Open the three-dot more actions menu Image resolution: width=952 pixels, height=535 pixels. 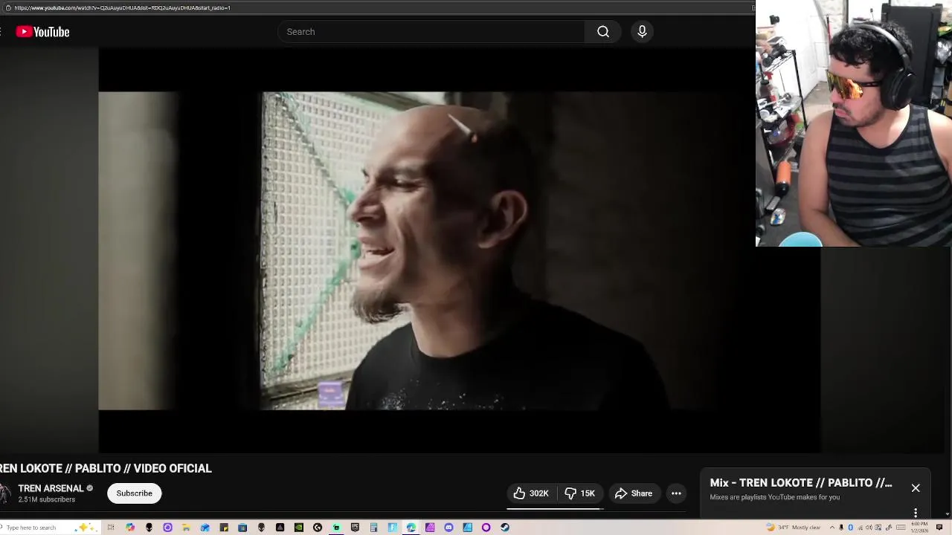coord(676,493)
